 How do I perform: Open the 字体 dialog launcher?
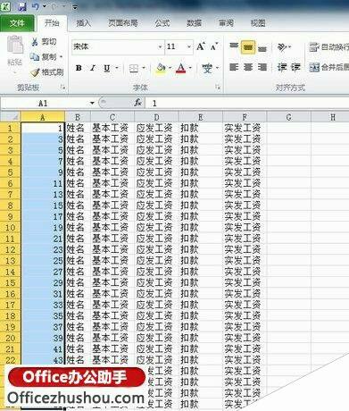[218, 88]
